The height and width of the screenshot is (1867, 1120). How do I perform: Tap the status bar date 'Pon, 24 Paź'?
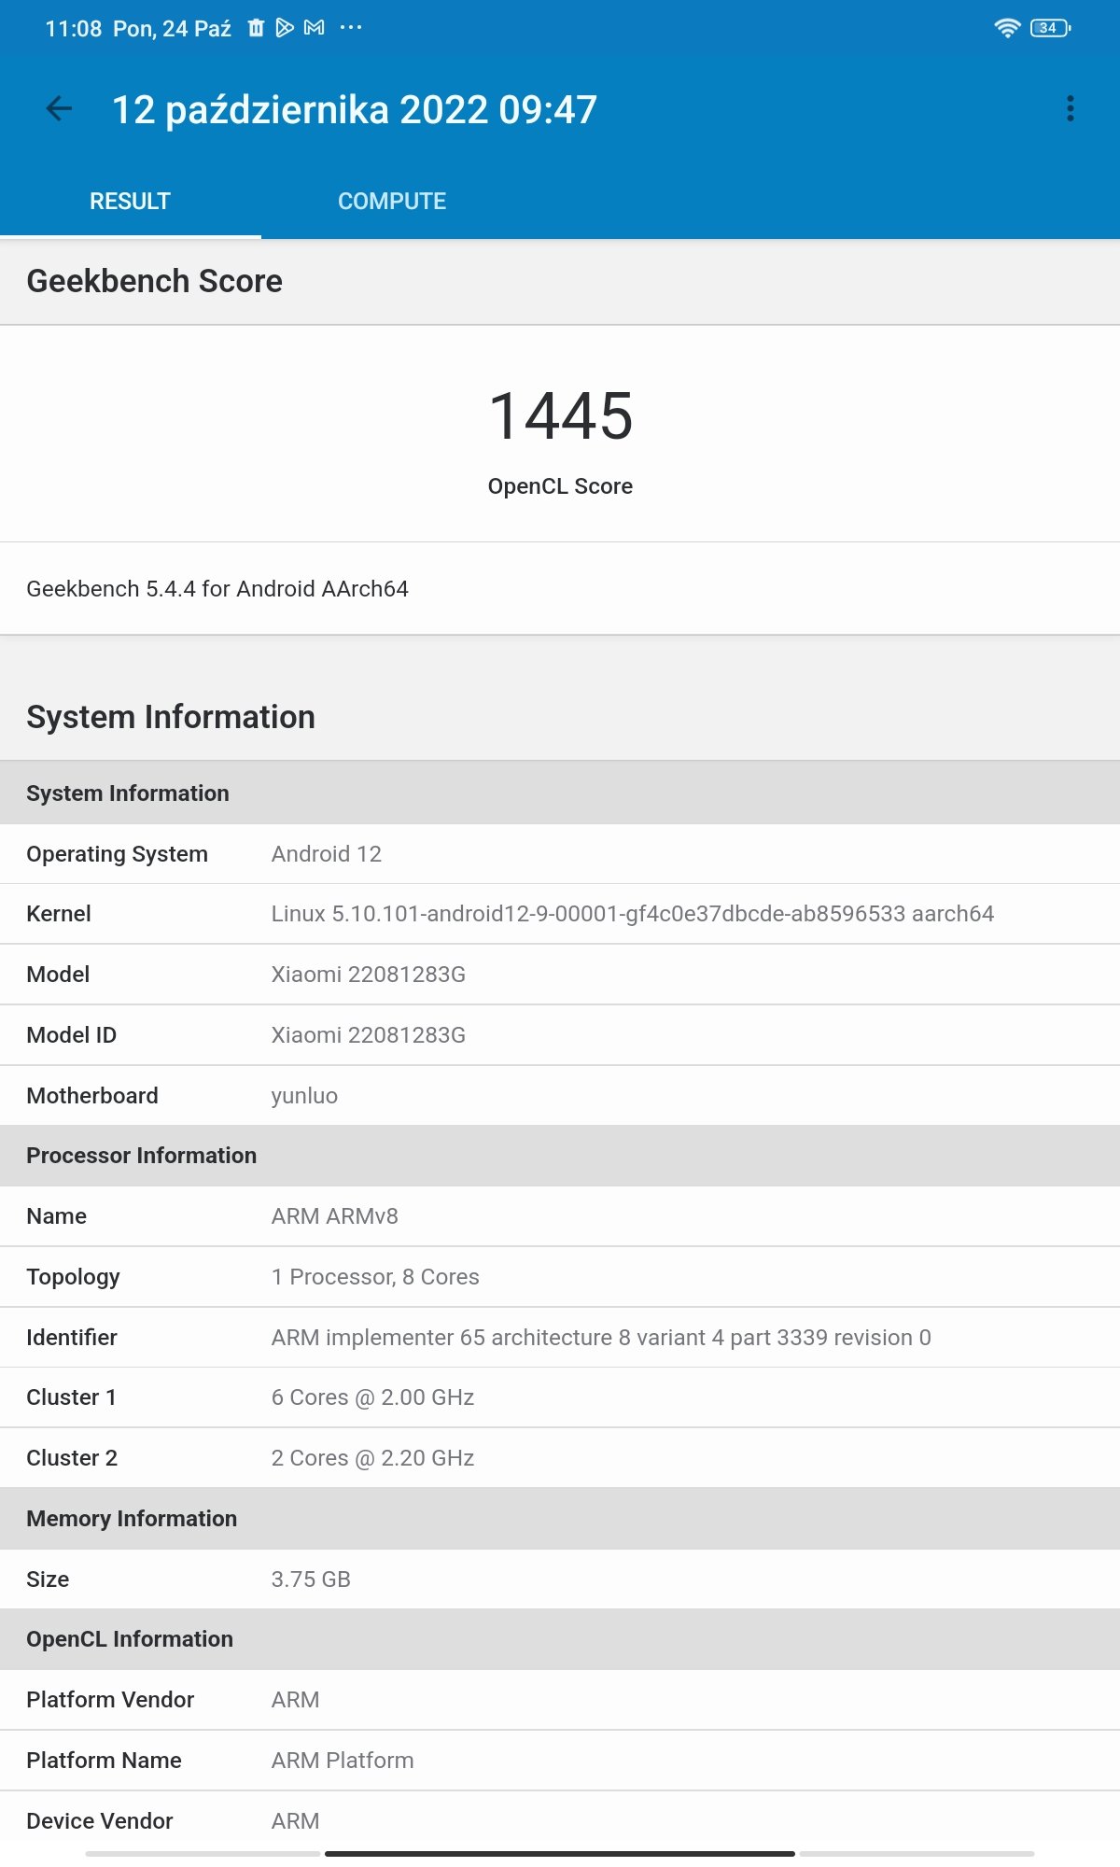tap(172, 29)
